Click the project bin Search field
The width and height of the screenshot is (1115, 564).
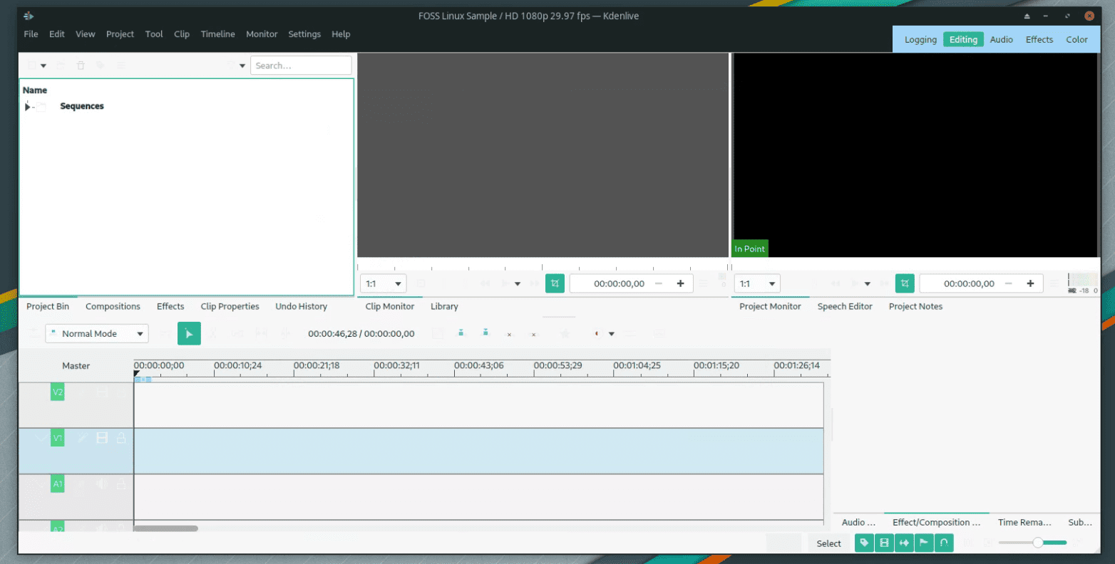click(301, 66)
